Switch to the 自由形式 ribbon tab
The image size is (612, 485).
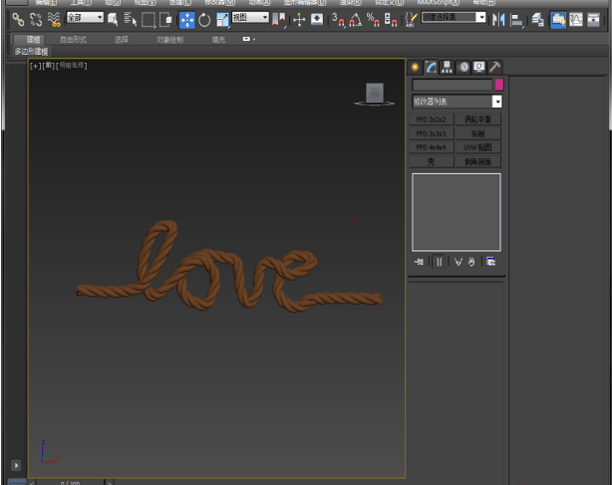[73, 40]
